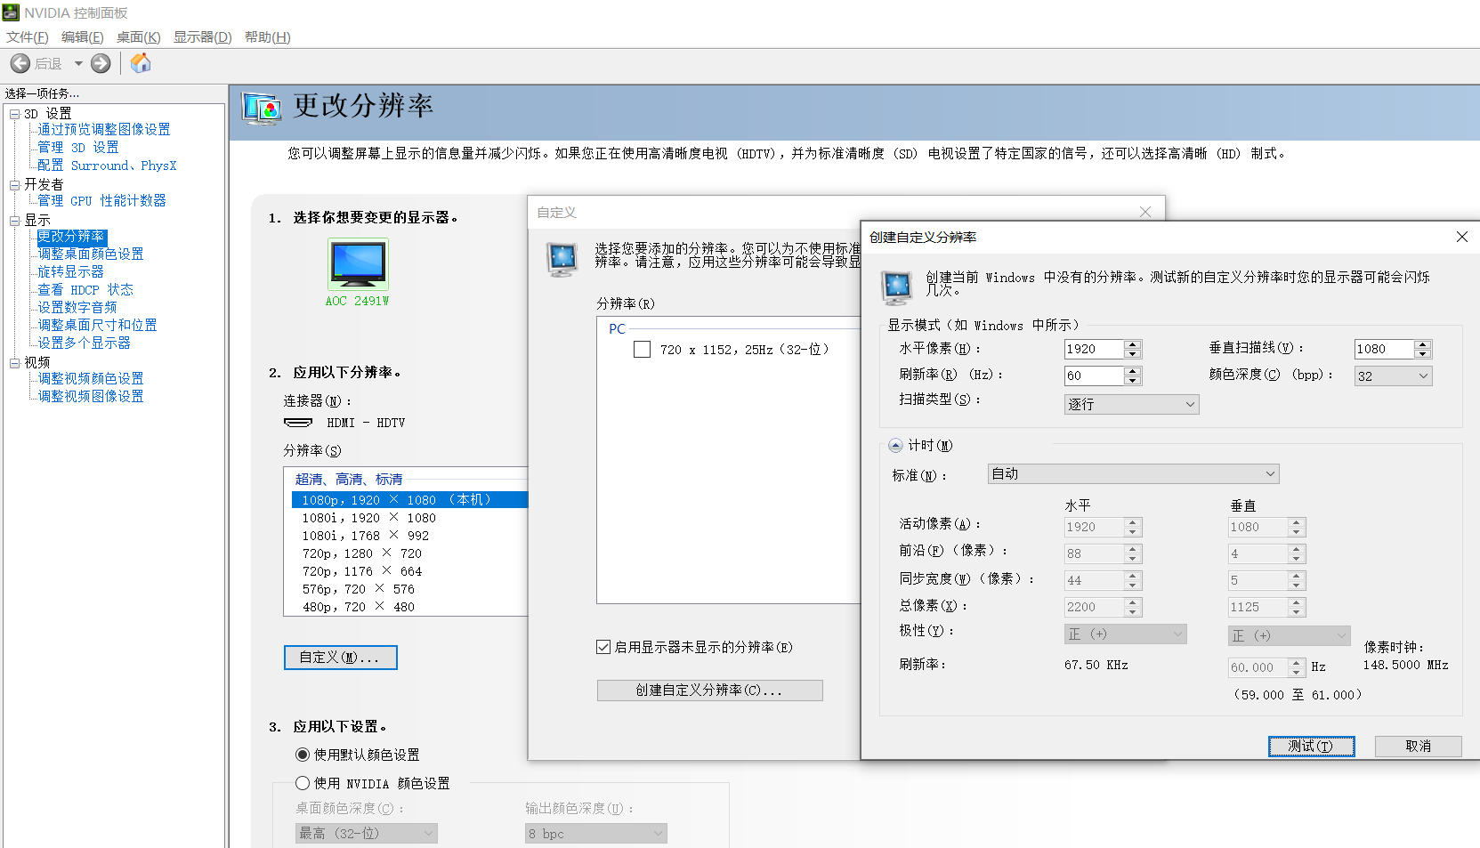Viewport: 1480px width, 848px height.
Task: Collapse the 开发者 tree node
Action: tap(14, 185)
